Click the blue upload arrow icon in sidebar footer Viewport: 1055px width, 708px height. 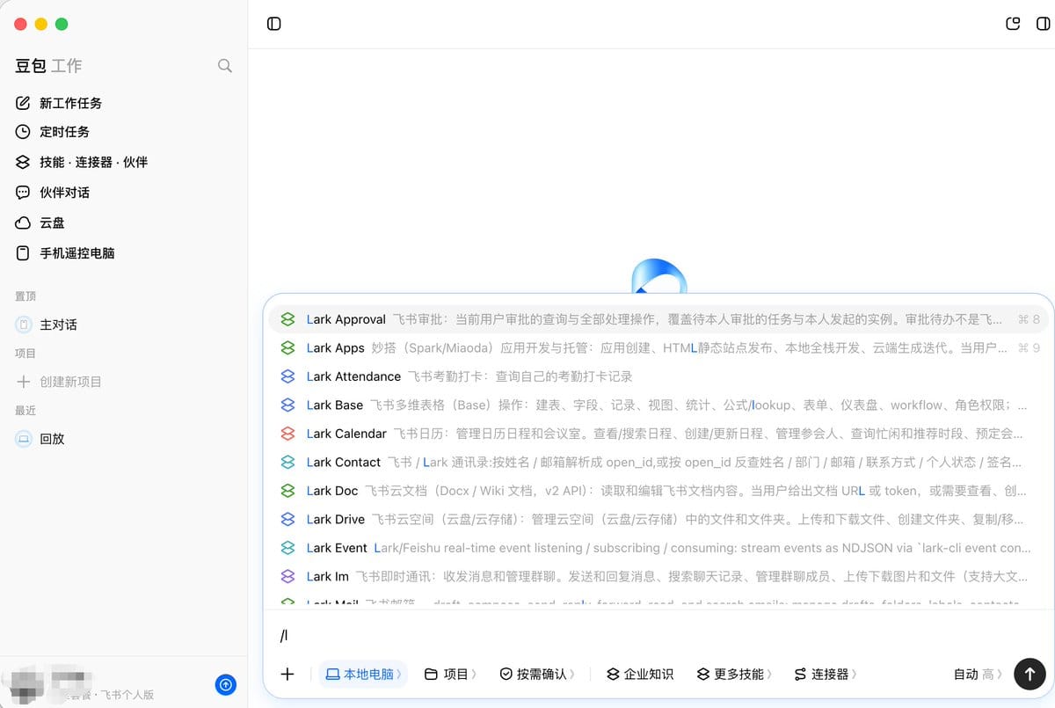(x=226, y=684)
